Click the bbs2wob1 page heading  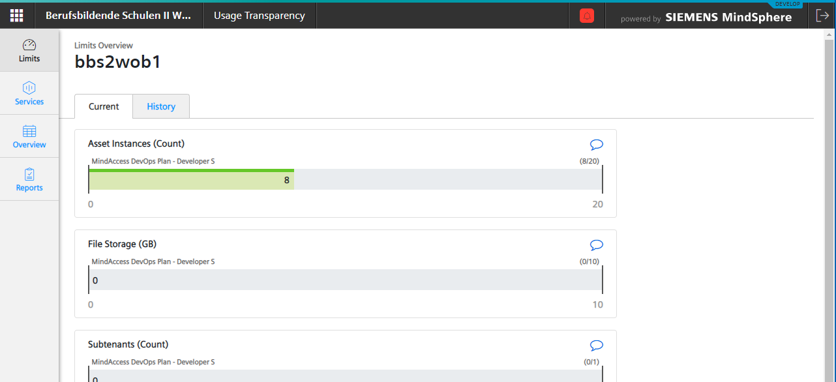[x=118, y=62]
